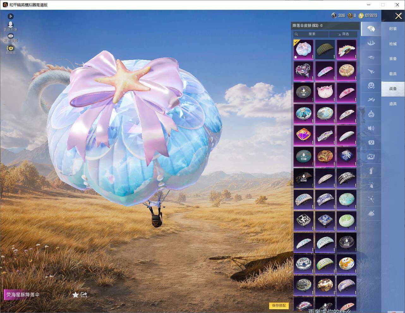
Task: Close the wardrobe with the X icon
Action: pos(398,16)
